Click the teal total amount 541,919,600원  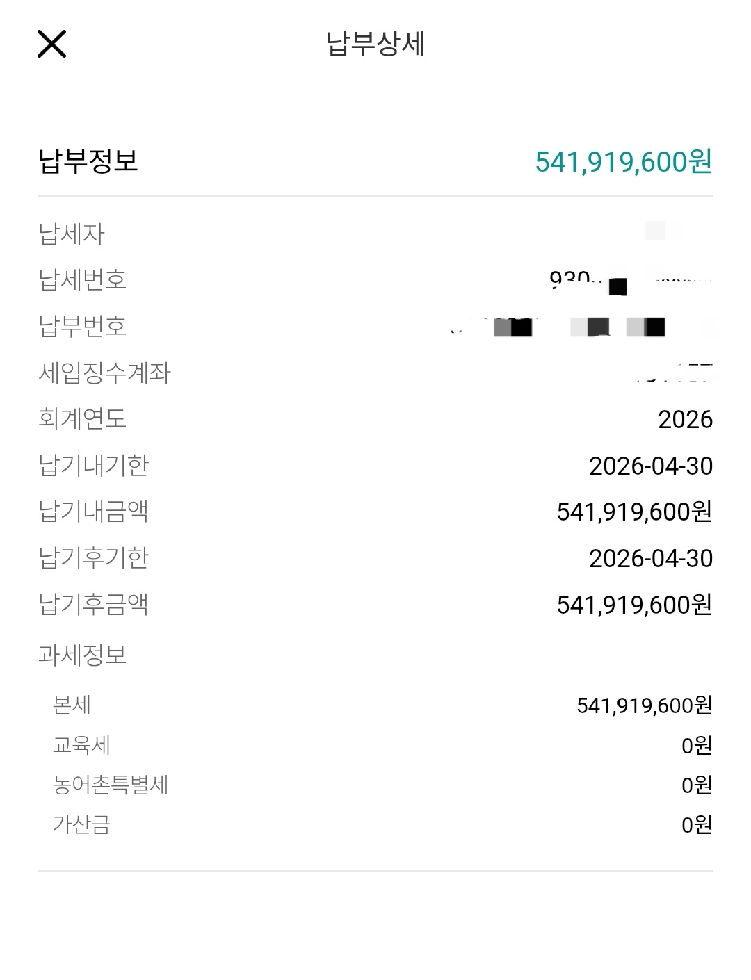(623, 162)
